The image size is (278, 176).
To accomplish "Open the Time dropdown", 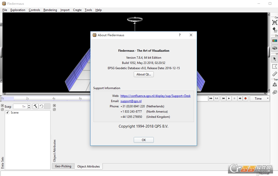I will (x=260, y=98).
